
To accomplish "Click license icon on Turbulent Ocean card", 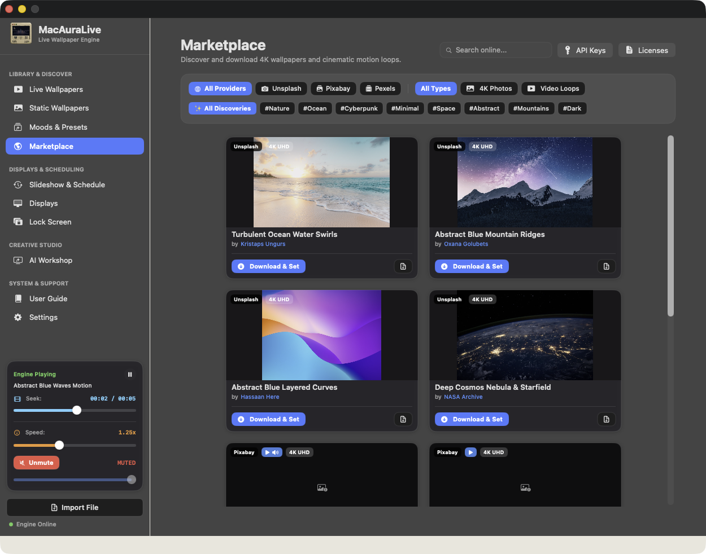I will [x=403, y=266].
